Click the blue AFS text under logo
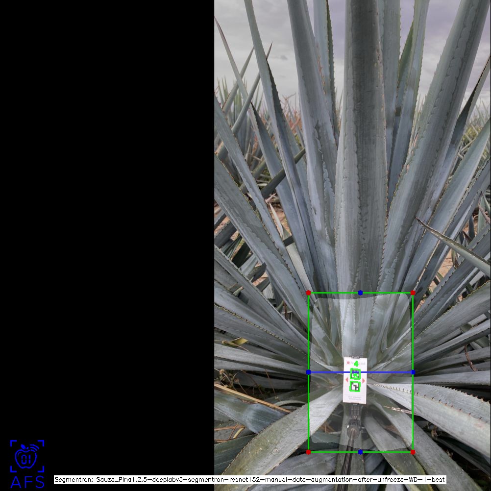Viewport: 491px width, 491px height. pos(27,482)
